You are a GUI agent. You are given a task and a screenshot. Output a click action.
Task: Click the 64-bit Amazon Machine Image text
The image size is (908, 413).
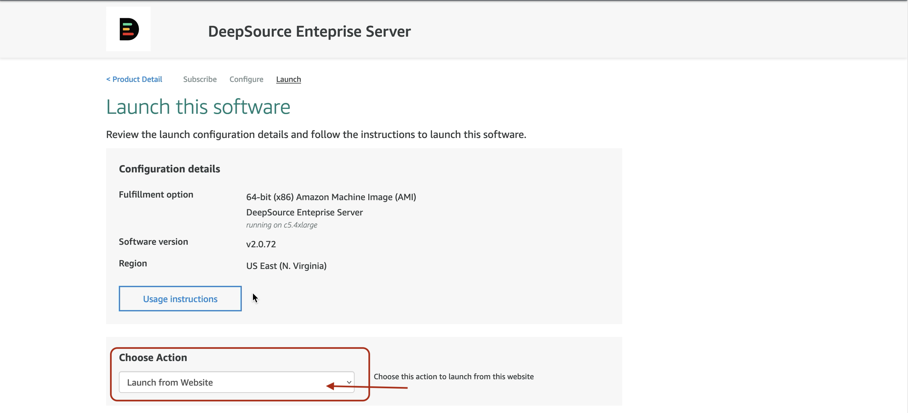point(331,197)
